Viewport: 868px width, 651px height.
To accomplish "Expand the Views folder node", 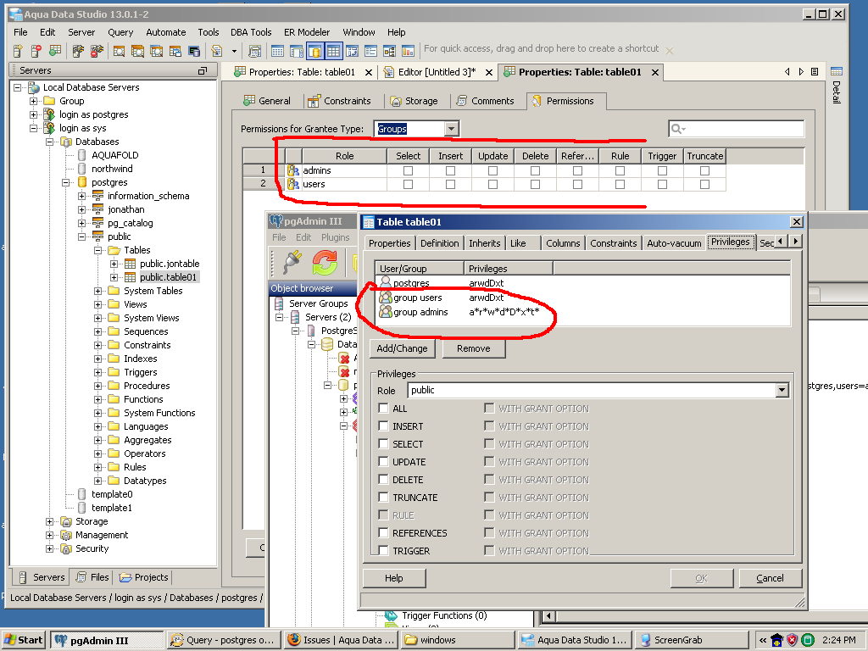I will point(97,304).
